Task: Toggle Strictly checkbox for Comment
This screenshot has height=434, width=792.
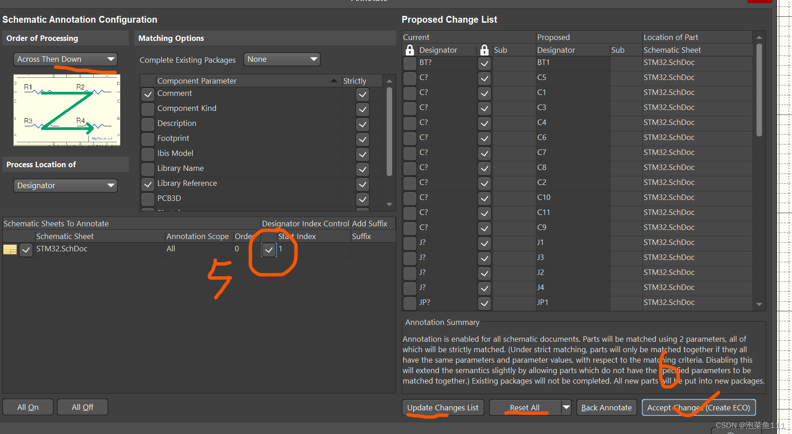Action: click(363, 95)
